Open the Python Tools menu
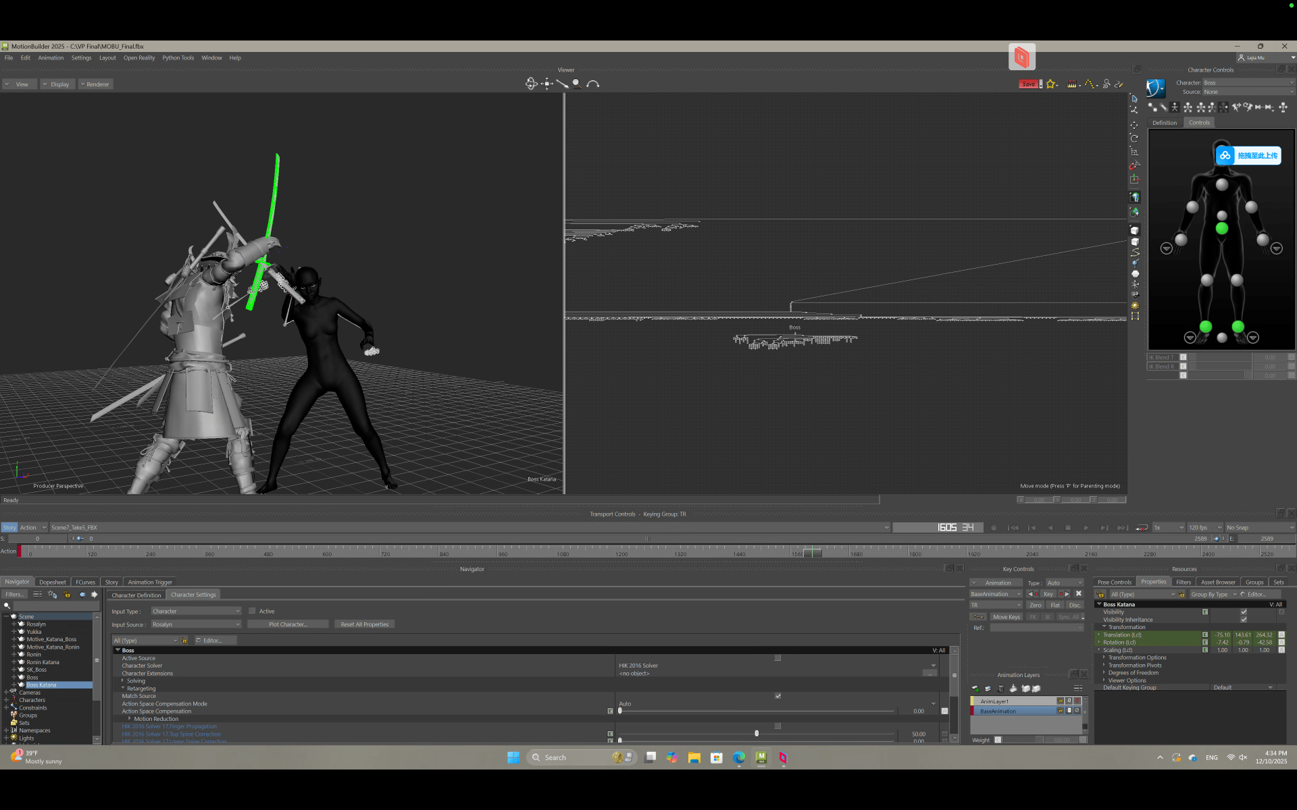This screenshot has height=810, width=1297. (178, 58)
